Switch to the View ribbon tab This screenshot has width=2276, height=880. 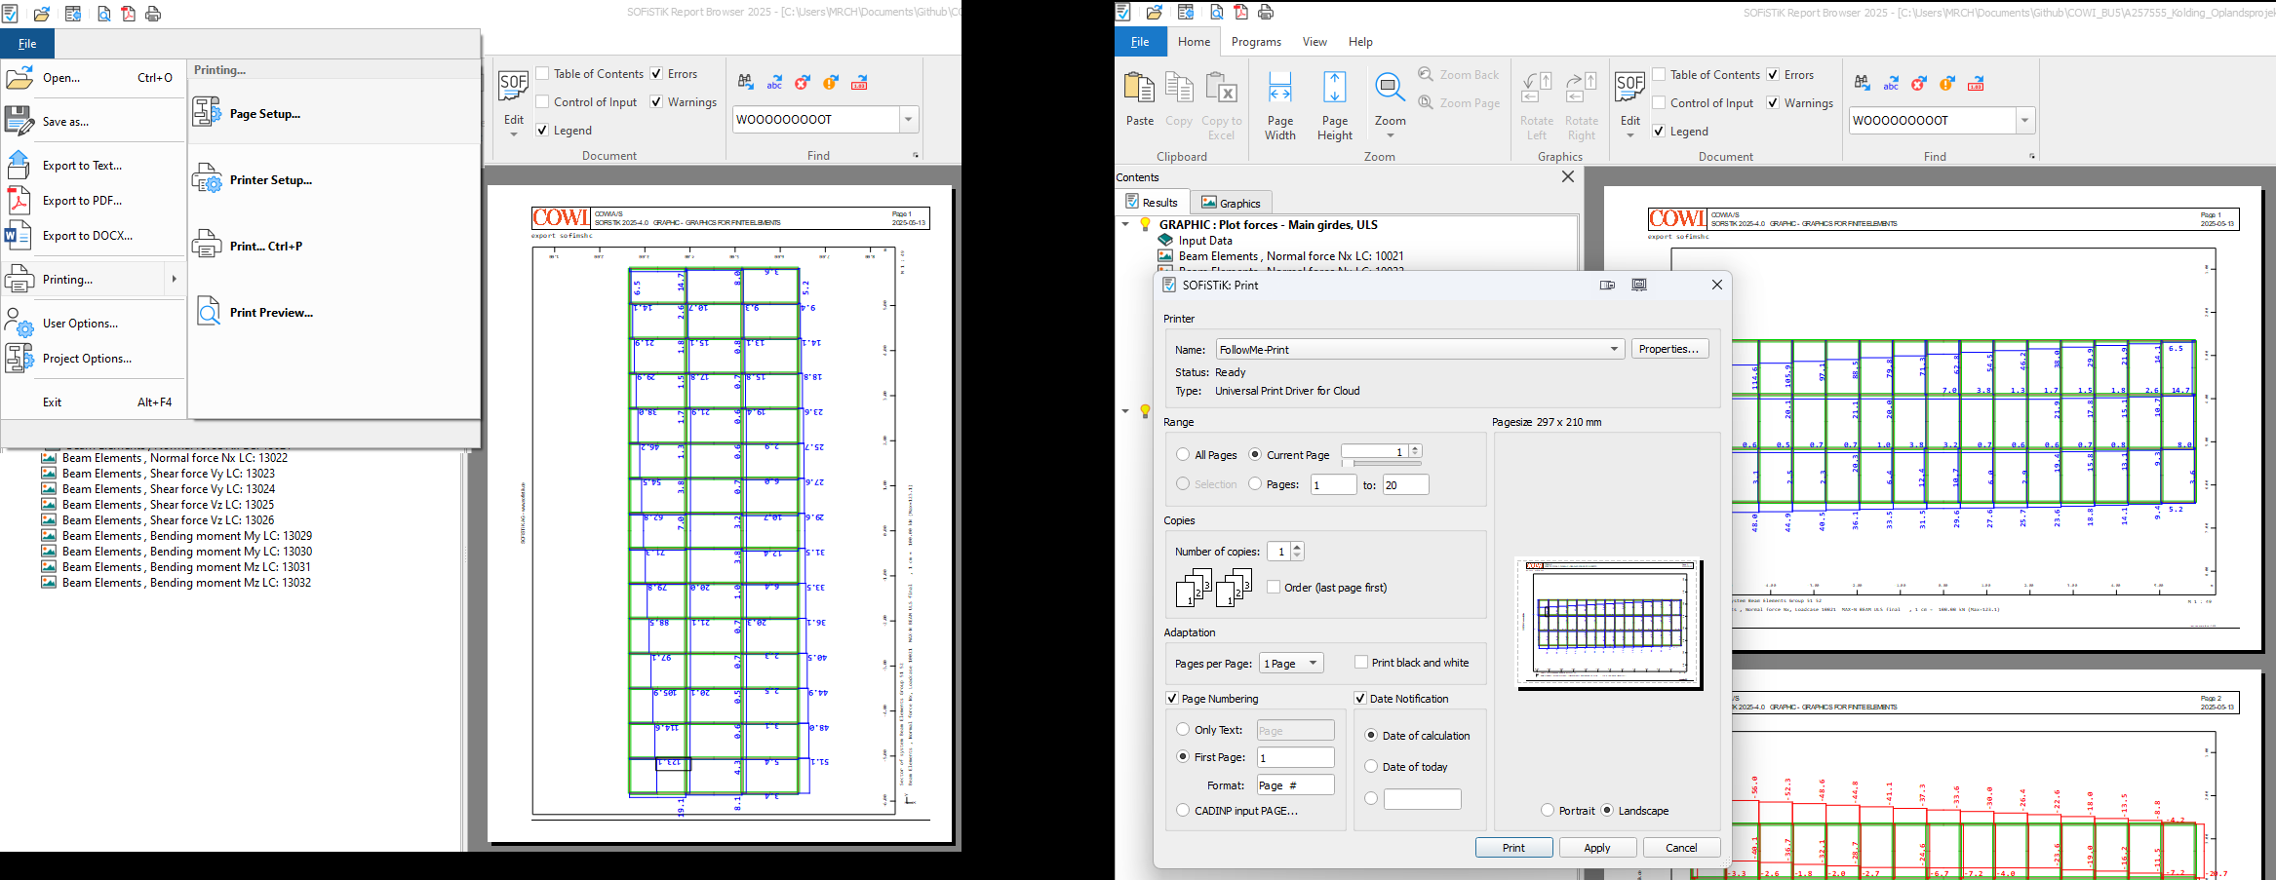click(1315, 42)
